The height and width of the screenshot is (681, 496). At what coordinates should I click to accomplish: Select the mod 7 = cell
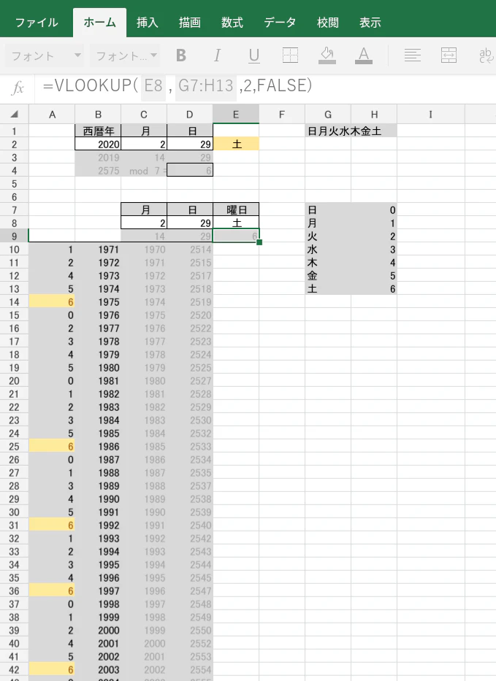144,171
